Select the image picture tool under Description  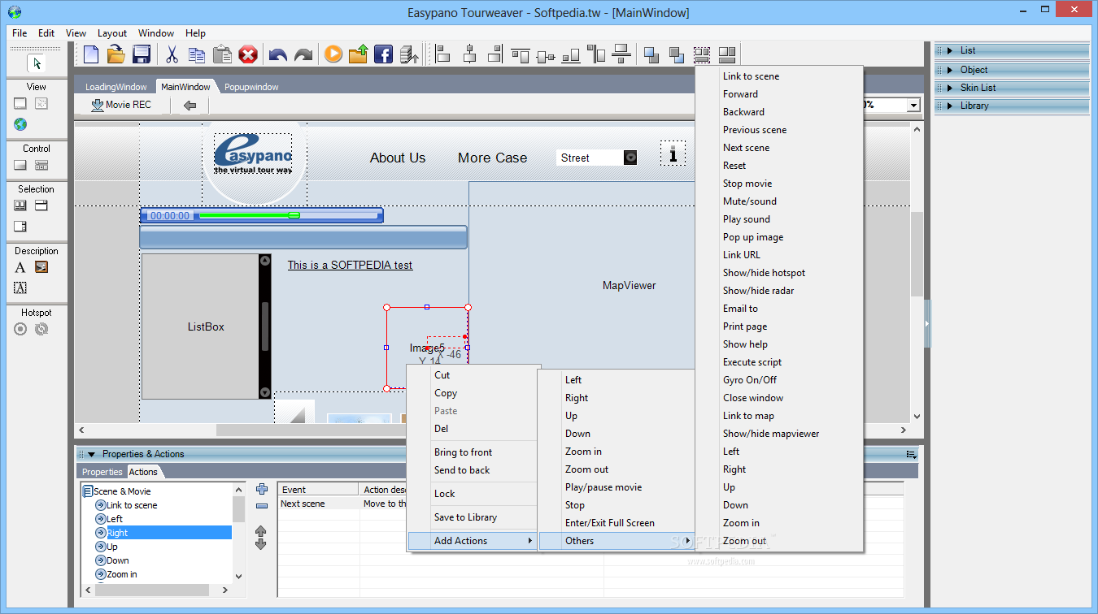pos(41,267)
